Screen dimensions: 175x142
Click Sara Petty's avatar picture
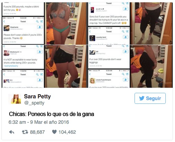point(15,99)
